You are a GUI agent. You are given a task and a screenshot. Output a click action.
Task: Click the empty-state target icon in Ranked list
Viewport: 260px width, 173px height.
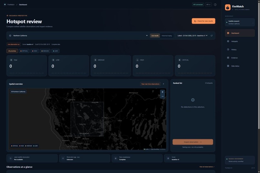click(193, 100)
